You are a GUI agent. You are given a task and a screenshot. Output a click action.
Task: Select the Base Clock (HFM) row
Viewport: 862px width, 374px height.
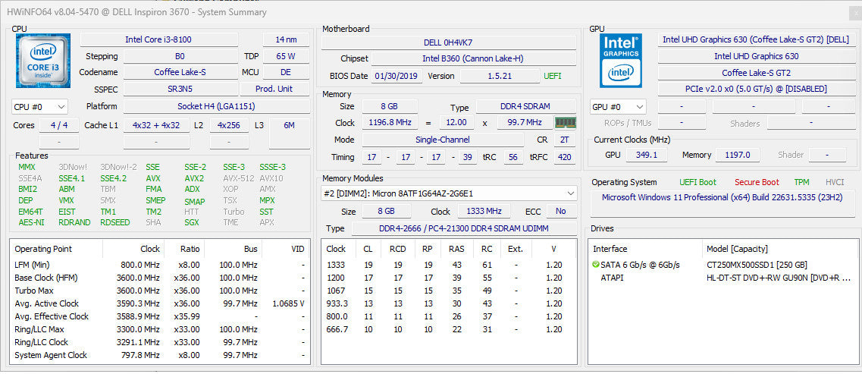160,278
